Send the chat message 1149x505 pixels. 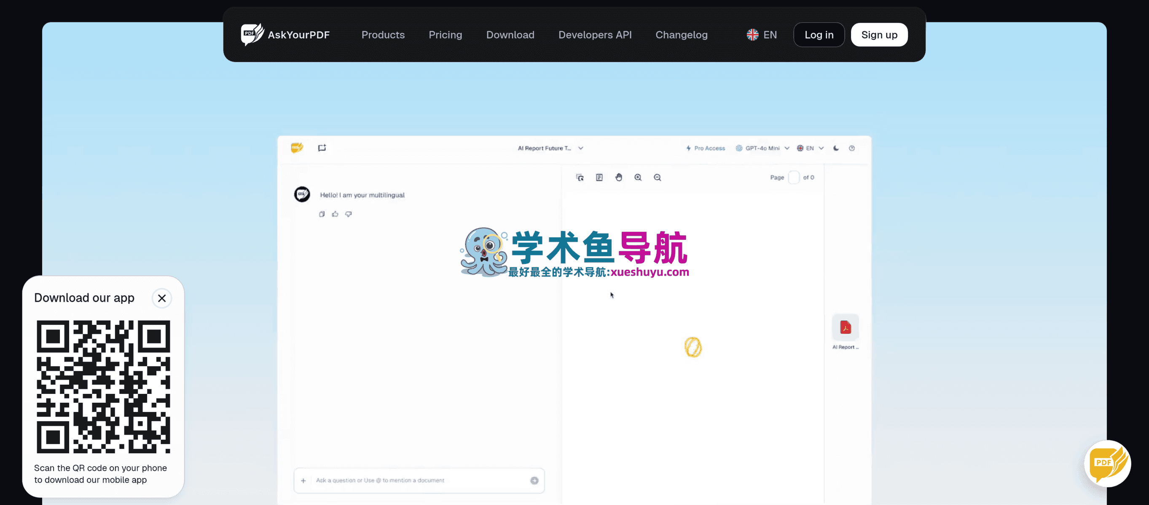point(534,481)
